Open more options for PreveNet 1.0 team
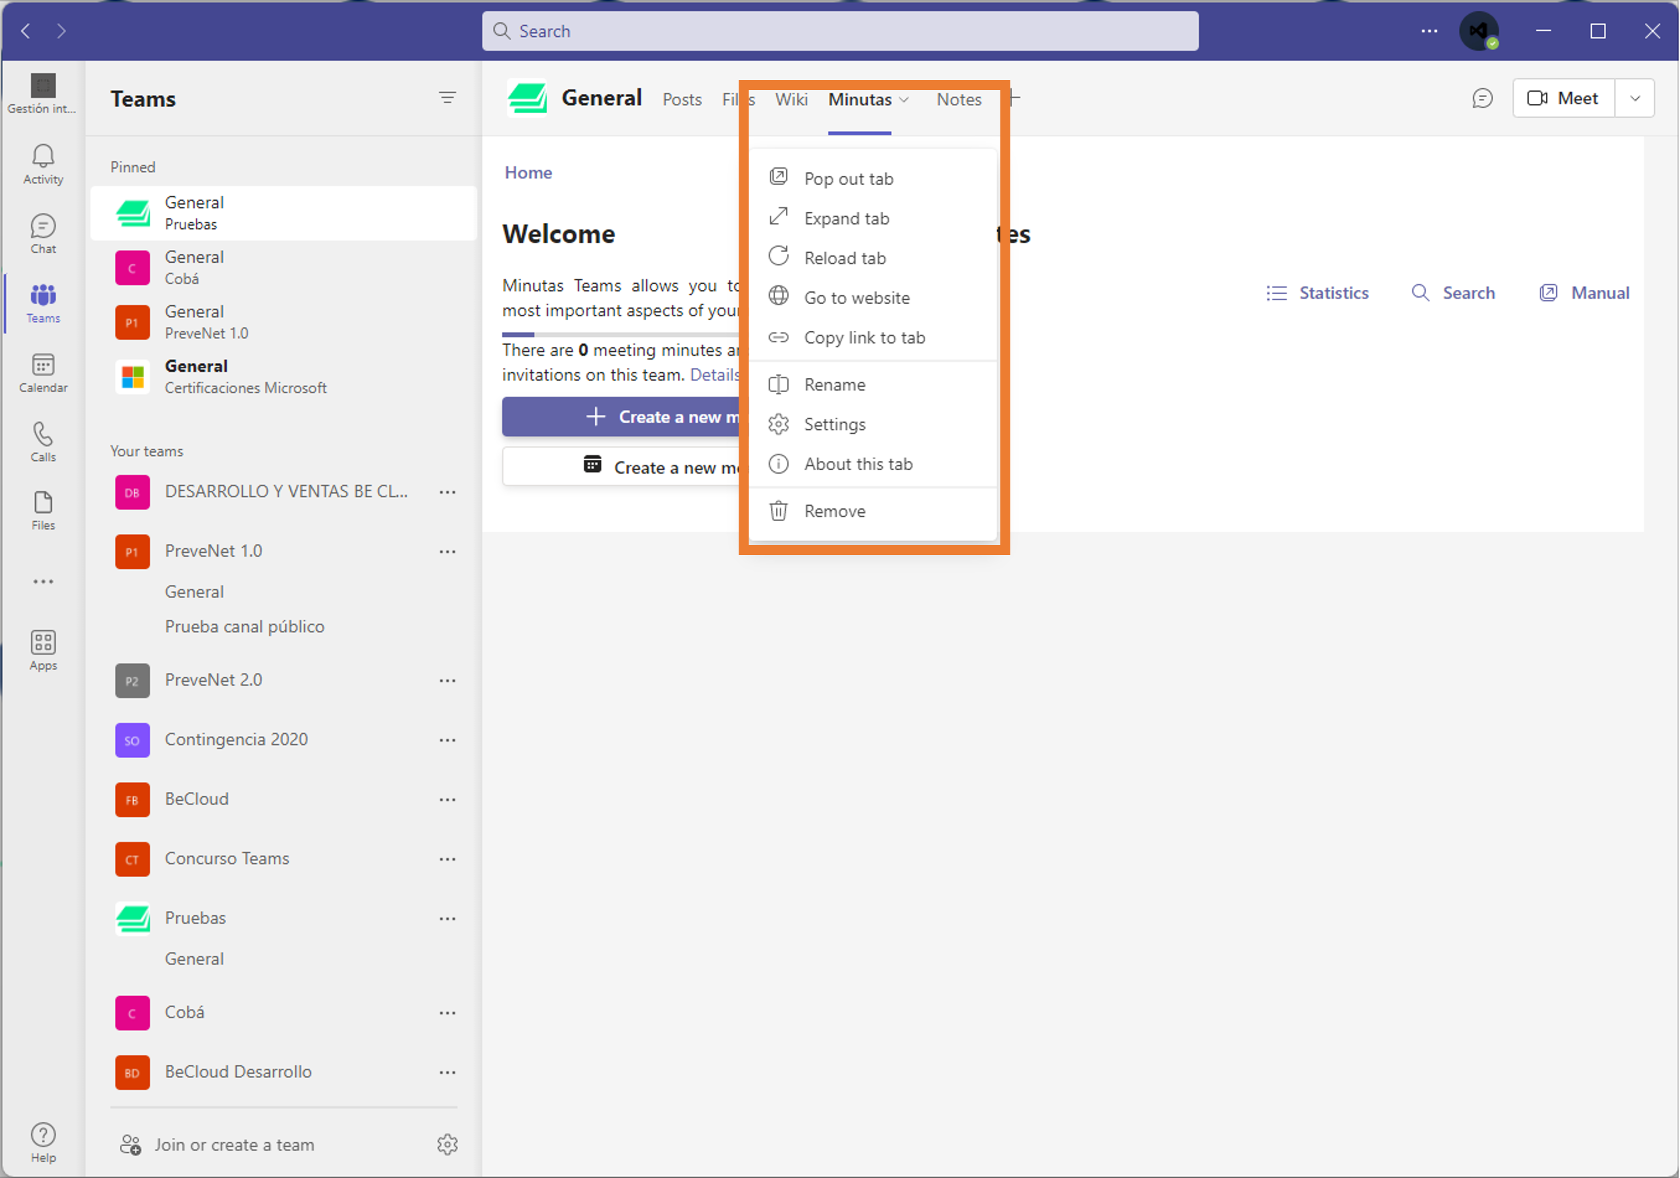 [448, 552]
